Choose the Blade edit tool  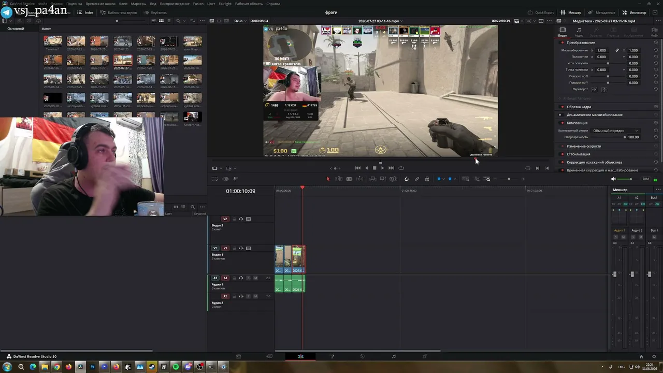349,179
